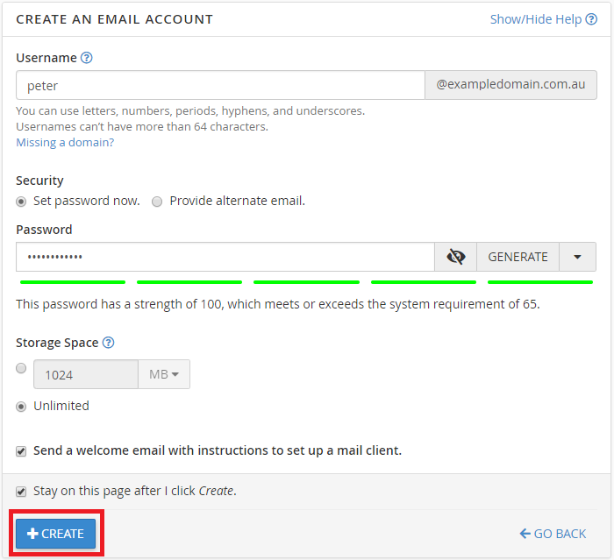The image size is (614, 560).
Task: Click the storage quota 1024 field
Action: click(85, 374)
